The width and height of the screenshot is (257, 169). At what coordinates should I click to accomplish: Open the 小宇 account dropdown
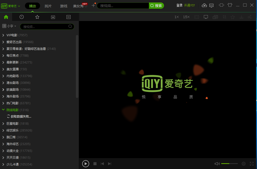click(x=10, y=26)
